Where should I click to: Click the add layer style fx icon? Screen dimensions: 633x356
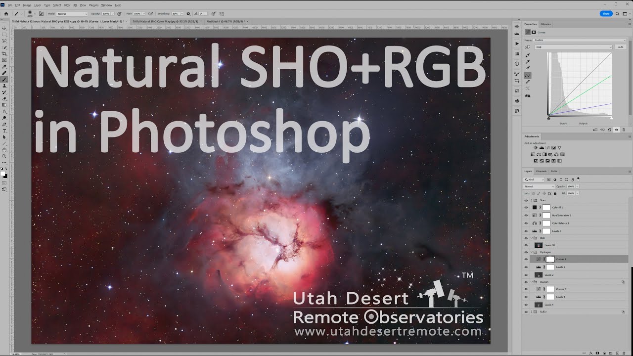pos(591,353)
